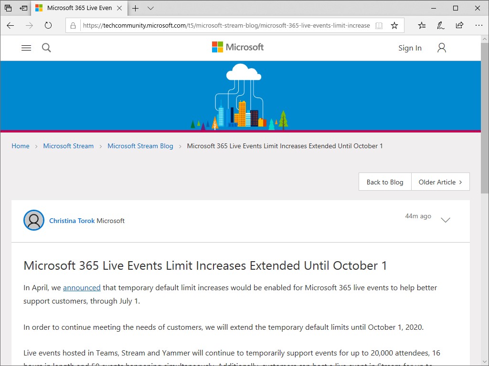489x366 pixels.
Task: Open the Tech Community hamburger menu
Action: pos(26,48)
